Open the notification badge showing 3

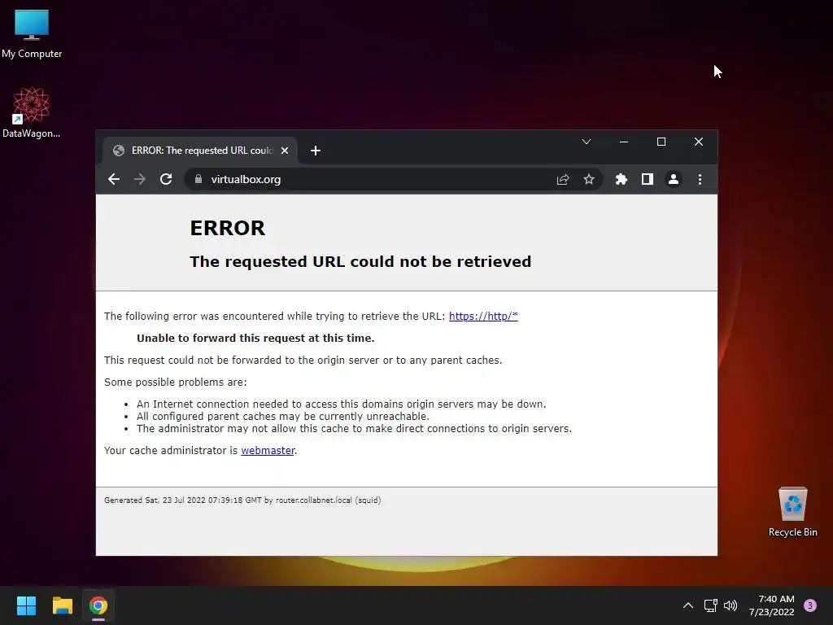(810, 605)
